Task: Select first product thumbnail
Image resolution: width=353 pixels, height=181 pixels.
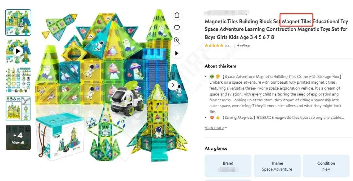Action: pos(18,22)
